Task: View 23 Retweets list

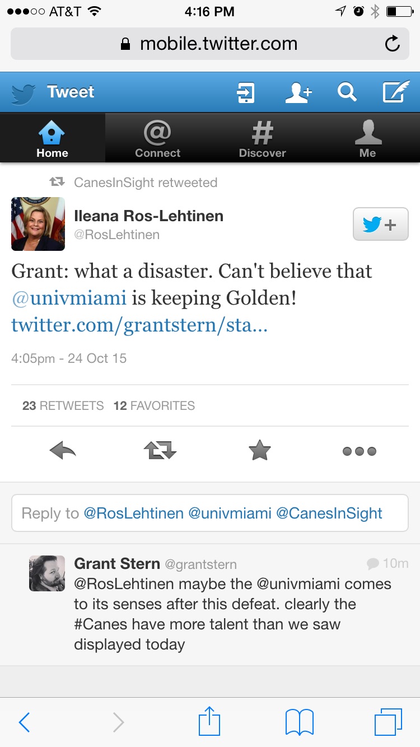Action: [63, 406]
